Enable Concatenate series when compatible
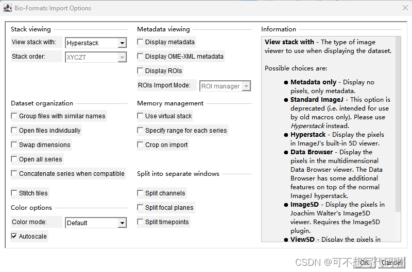The image size is (412, 272). click(14, 173)
